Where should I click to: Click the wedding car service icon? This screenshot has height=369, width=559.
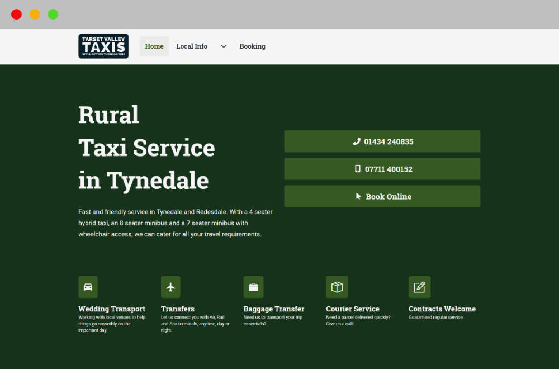[x=88, y=287]
